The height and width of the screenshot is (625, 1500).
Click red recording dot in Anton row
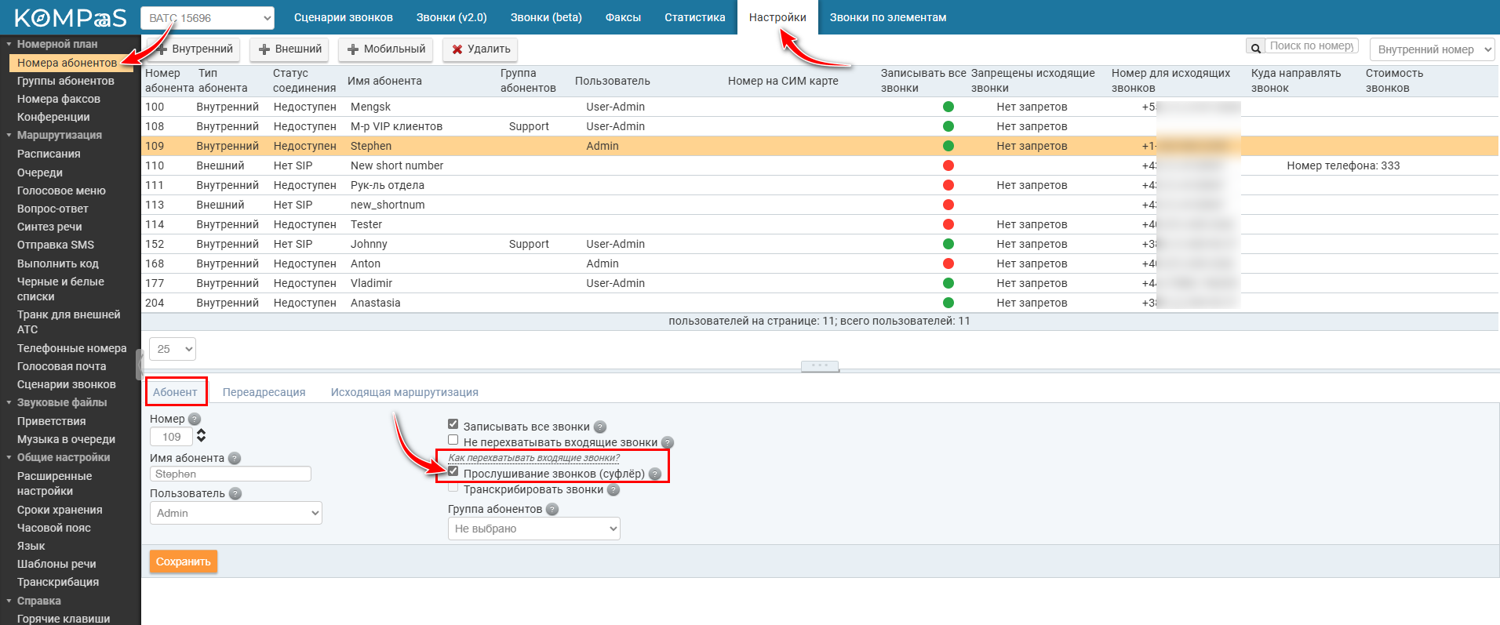pos(948,263)
